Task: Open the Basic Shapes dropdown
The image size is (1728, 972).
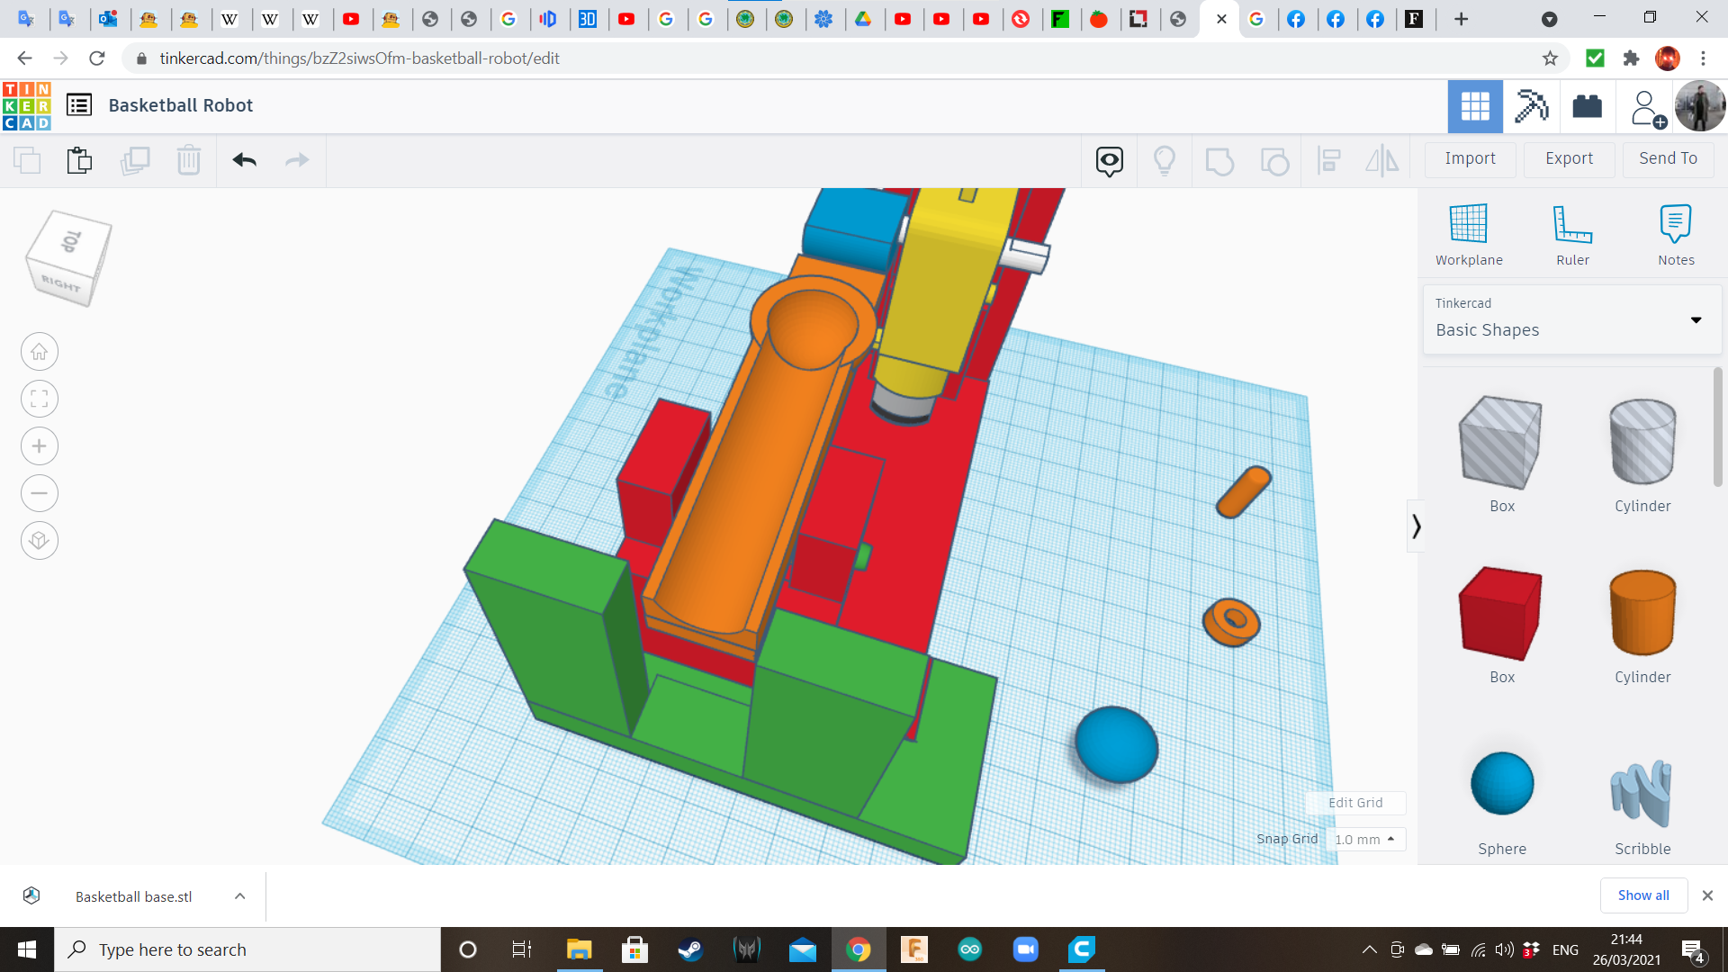Action: tap(1696, 319)
